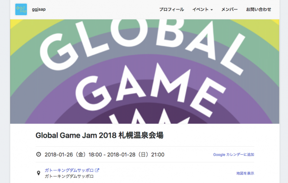Viewport: 288px width, 183px height.
Task: Click the map pin location icon
Action: tap(38, 173)
